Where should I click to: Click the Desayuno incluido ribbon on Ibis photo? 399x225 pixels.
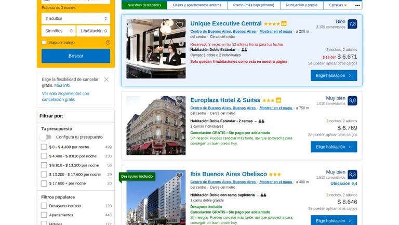tap(137, 176)
